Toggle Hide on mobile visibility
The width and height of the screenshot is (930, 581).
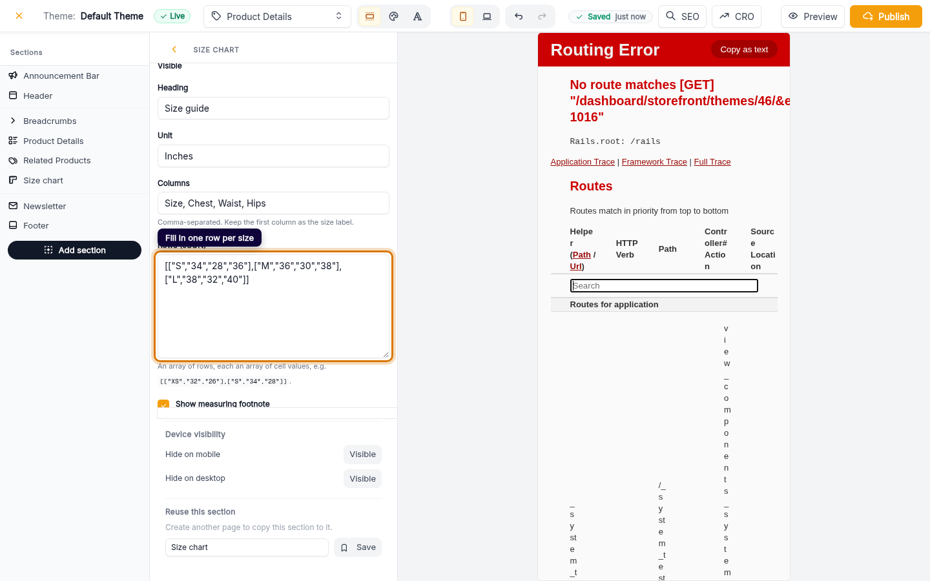pyautogui.click(x=362, y=454)
